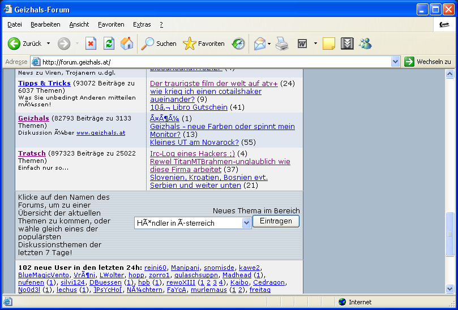Open the Ansicht menu
Viewport: 458px width, 310px height.
pos(79,24)
